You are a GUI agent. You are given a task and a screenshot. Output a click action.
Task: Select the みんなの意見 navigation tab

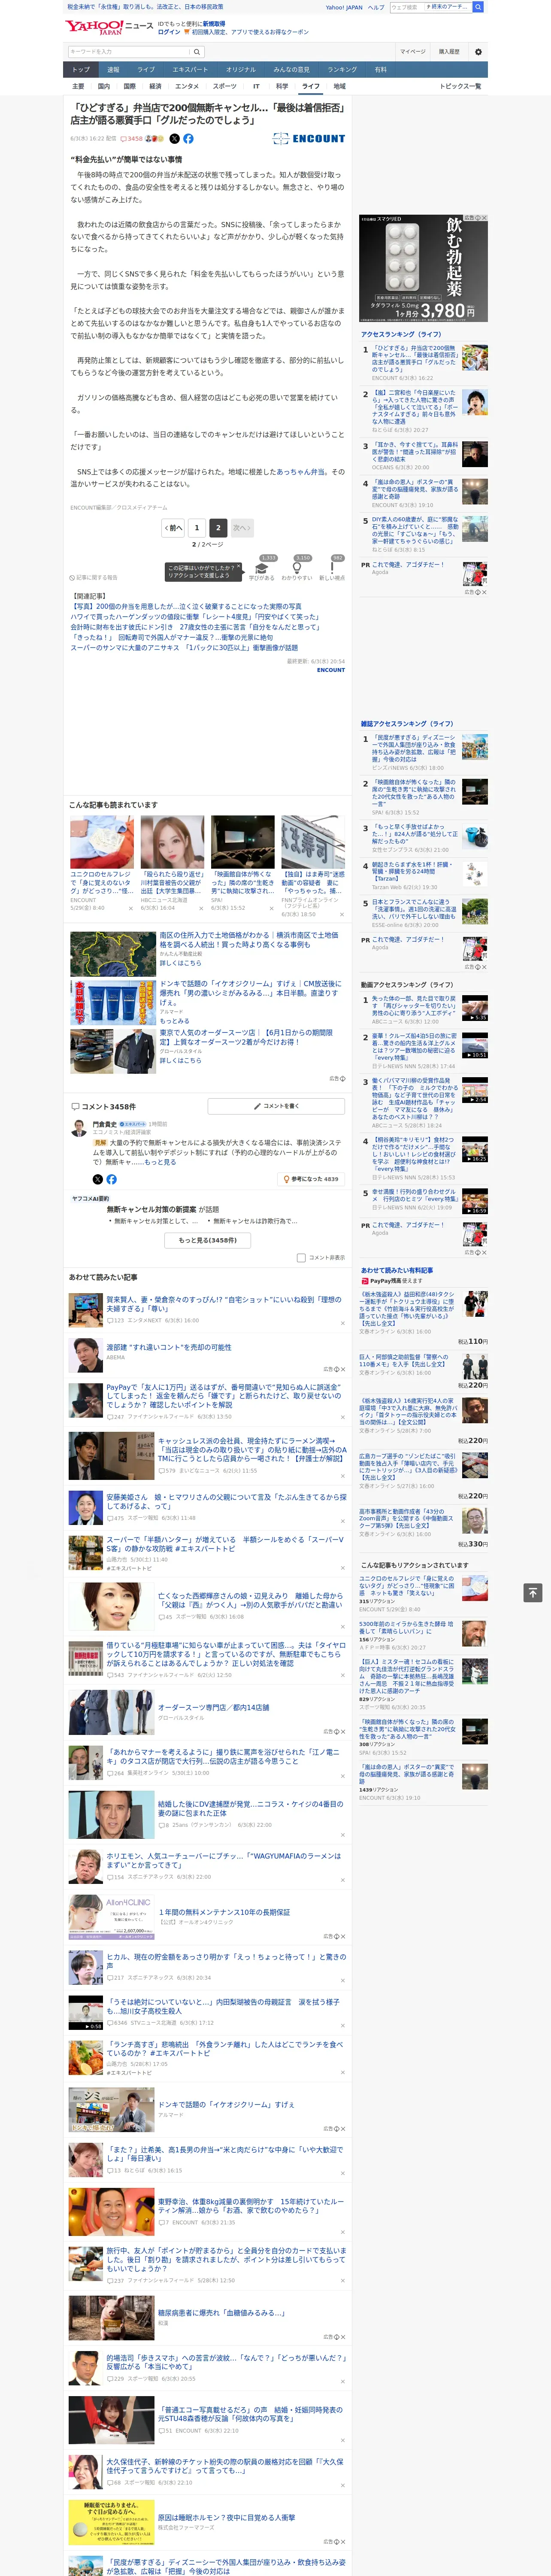pyautogui.click(x=291, y=70)
